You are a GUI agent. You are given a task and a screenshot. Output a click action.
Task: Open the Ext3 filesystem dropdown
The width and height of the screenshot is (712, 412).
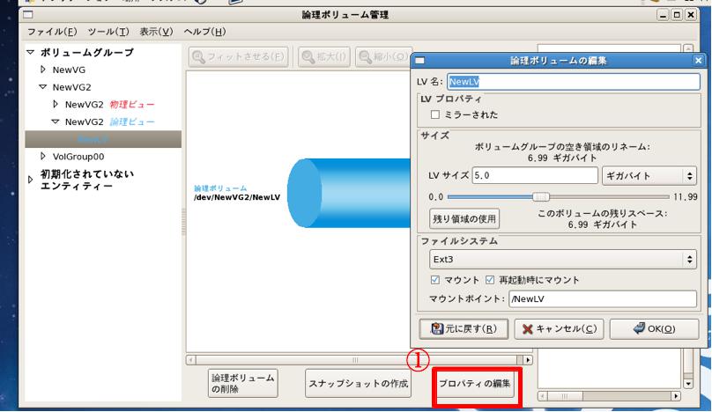click(562, 260)
